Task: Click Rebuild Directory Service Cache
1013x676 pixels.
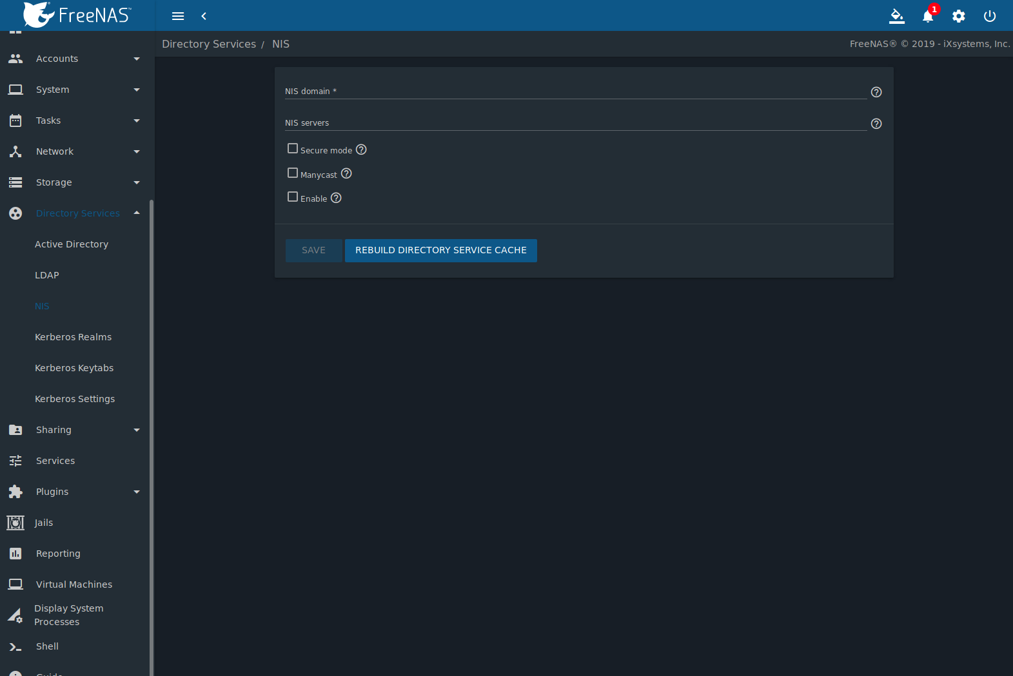Action: pos(441,250)
